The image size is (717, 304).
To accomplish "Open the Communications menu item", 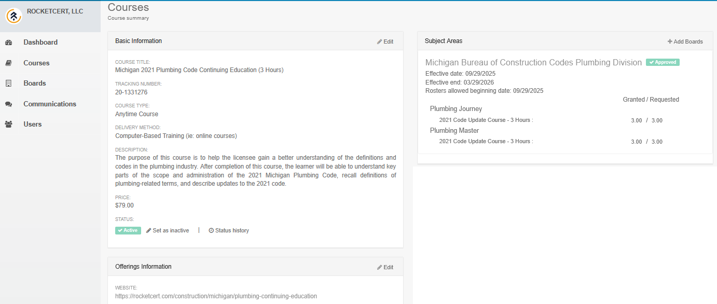I will [50, 104].
